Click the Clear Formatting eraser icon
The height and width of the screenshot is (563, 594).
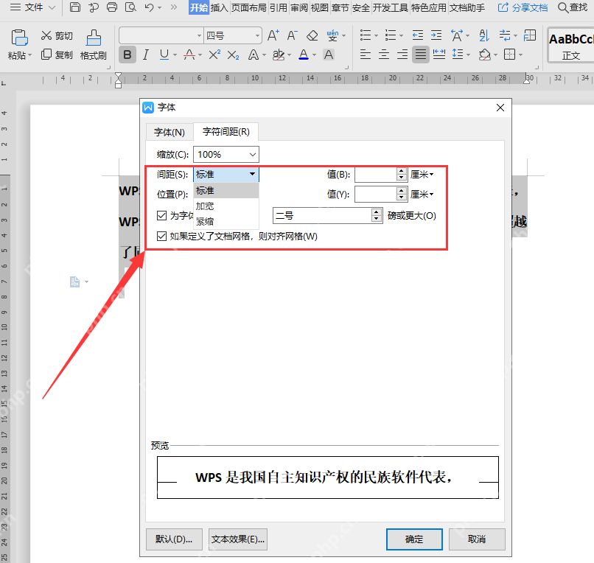point(312,35)
